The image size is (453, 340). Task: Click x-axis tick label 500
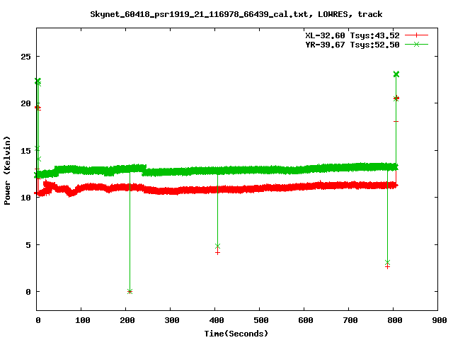(261, 320)
